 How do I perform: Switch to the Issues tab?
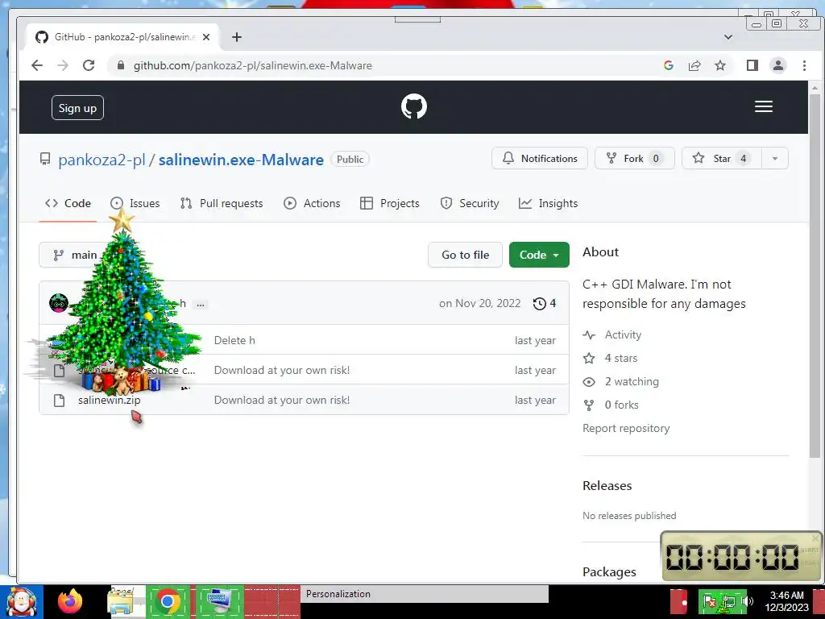pyautogui.click(x=135, y=203)
